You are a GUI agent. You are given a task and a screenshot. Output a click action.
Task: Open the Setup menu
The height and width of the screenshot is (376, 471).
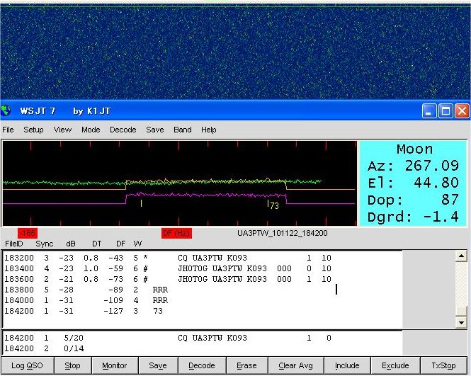click(34, 130)
